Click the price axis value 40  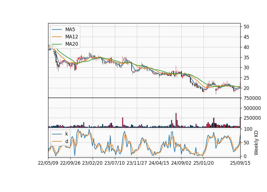coord(246,47)
